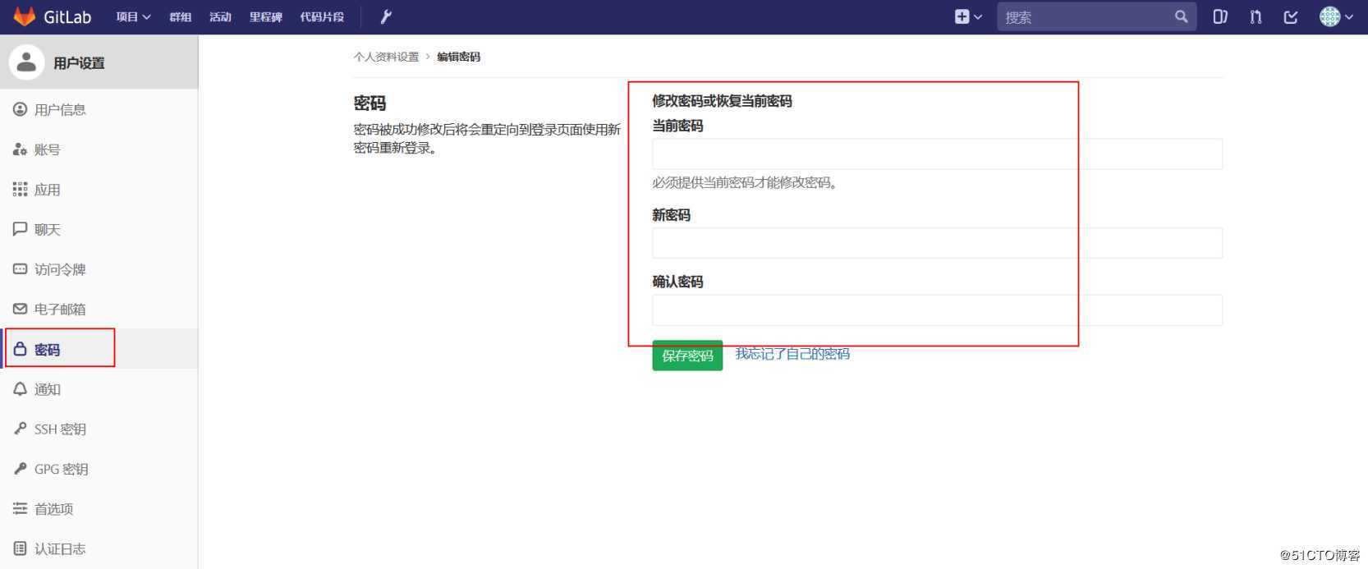The width and height of the screenshot is (1368, 569).
Task: Click the 用户信息 sidebar icon
Action: pos(20,109)
